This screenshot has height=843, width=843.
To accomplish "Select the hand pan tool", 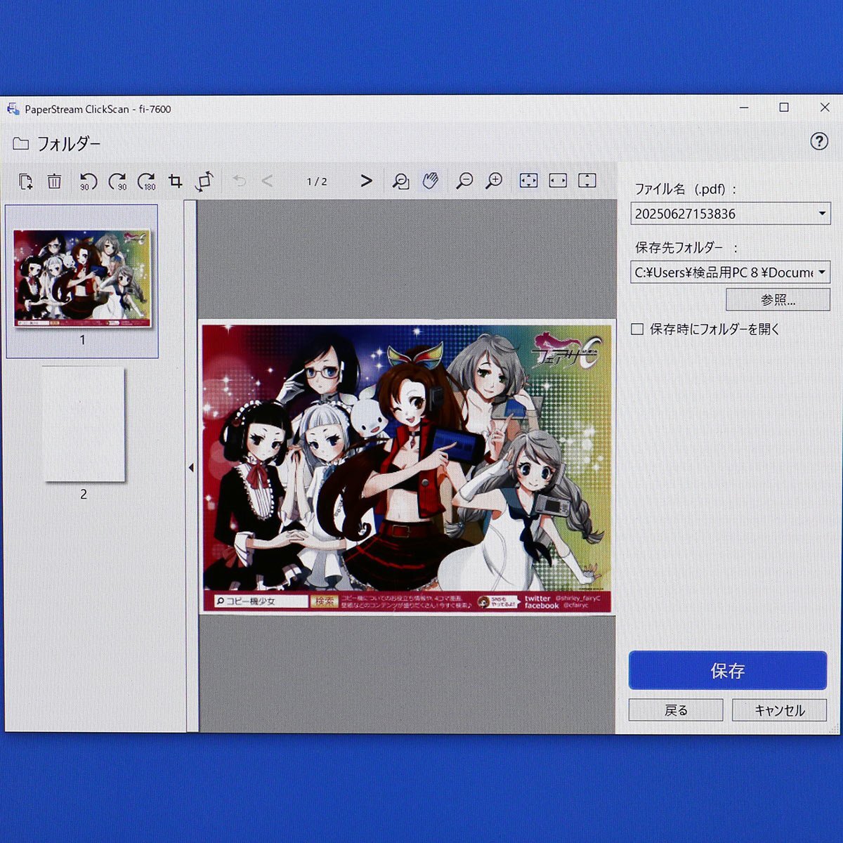I will [430, 181].
